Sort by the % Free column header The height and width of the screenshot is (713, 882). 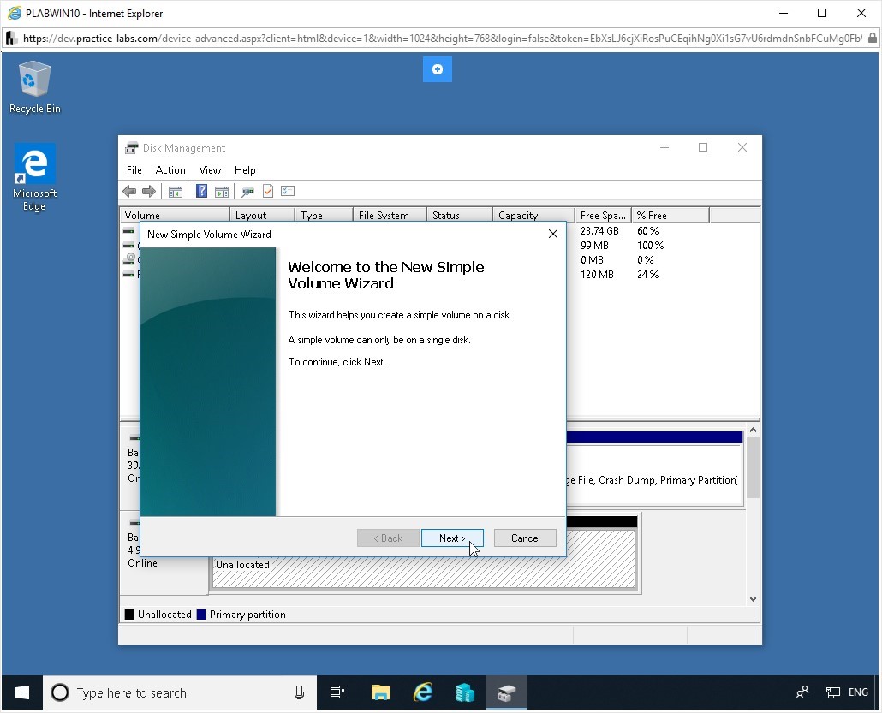click(670, 216)
